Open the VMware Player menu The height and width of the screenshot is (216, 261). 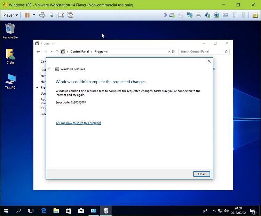pos(10,15)
